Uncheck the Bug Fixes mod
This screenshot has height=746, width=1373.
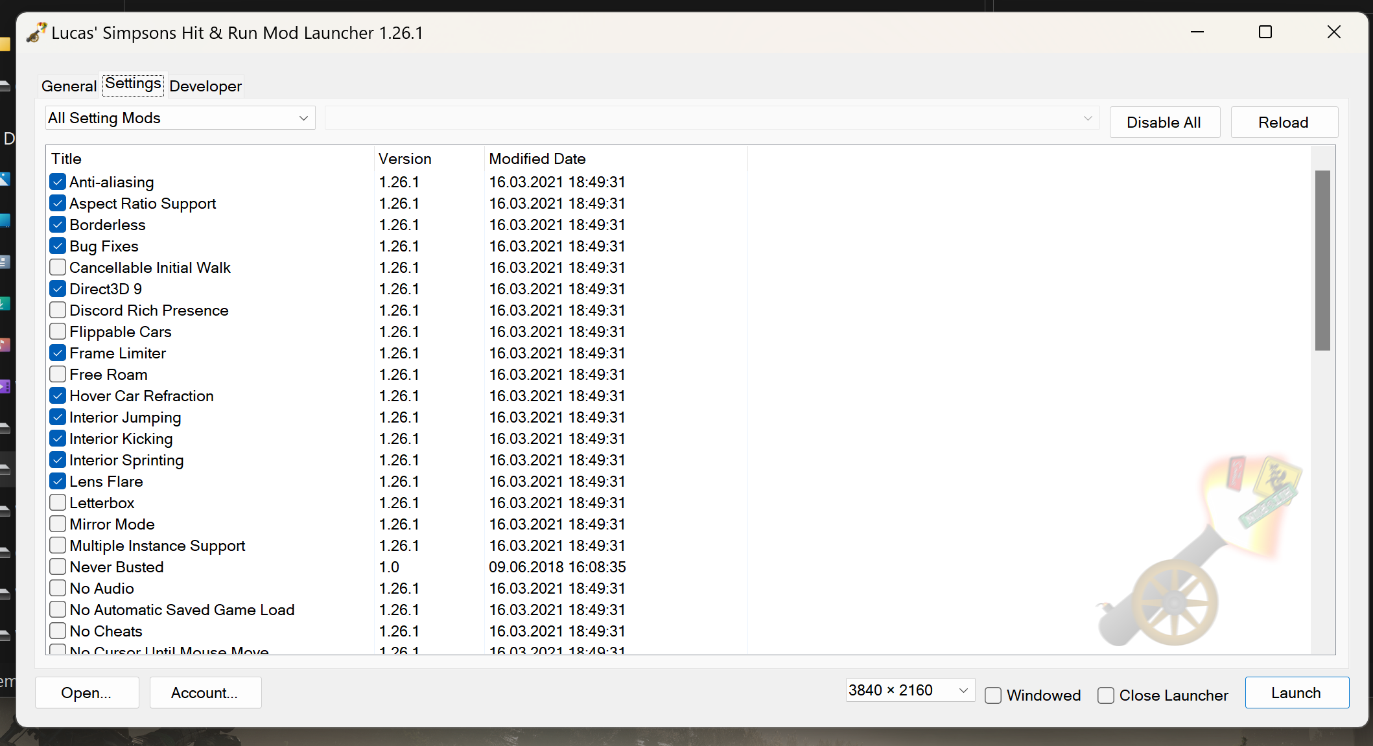tap(58, 246)
